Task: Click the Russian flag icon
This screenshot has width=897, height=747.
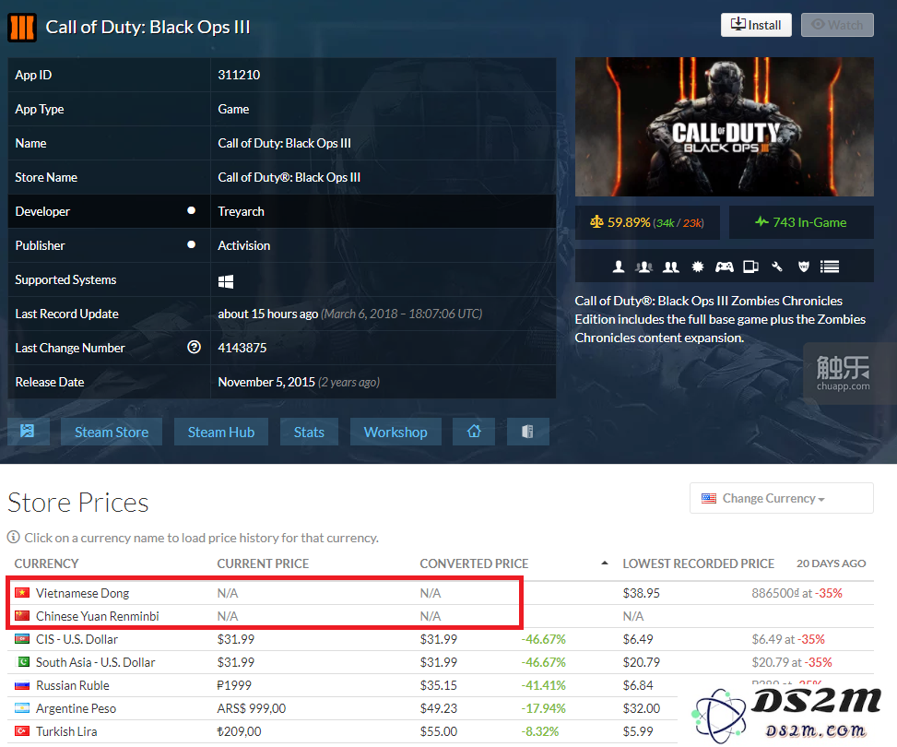Action: (x=22, y=685)
